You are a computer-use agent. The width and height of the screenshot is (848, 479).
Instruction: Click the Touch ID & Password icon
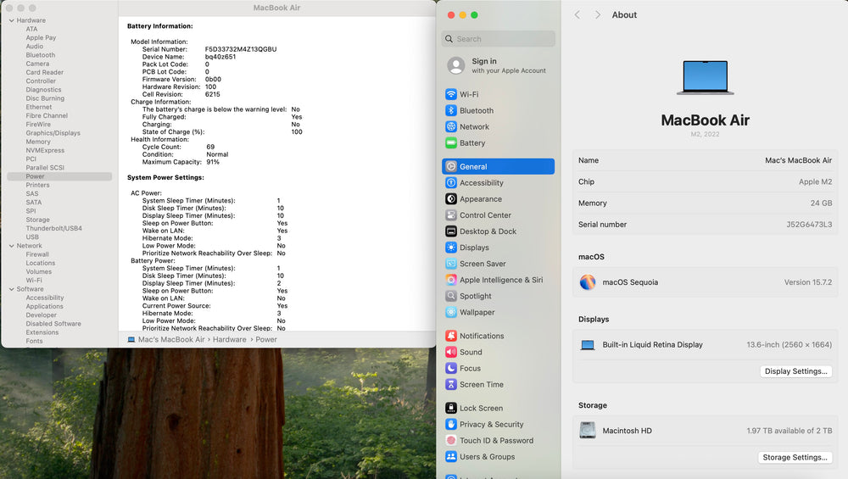tap(451, 441)
